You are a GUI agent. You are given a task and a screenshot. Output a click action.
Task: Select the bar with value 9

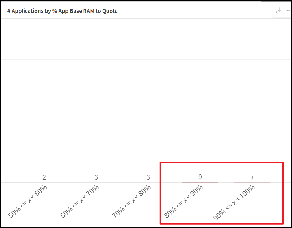tap(200, 182)
